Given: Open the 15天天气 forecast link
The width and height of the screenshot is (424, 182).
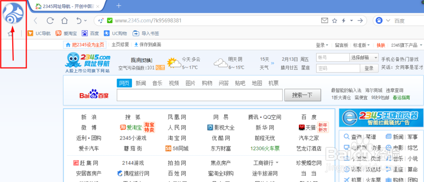Looking at the screenshot, I should click(x=265, y=63).
